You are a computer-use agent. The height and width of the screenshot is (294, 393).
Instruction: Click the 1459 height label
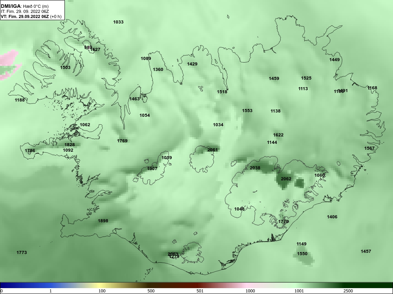click(274, 78)
